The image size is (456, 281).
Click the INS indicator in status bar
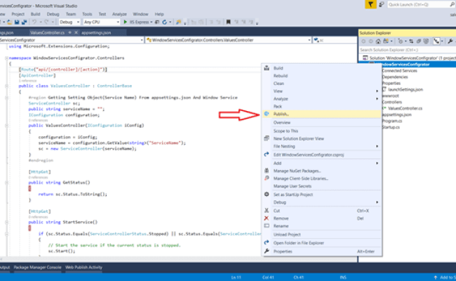coord(343,277)
